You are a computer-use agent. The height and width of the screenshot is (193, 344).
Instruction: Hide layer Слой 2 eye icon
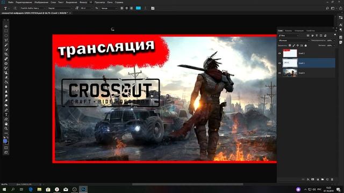coord(279,54)
